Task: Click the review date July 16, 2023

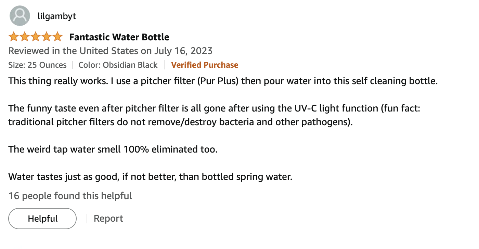Action: point(183,51)
